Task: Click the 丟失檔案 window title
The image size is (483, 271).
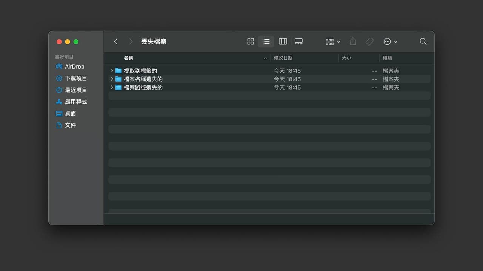Action: click(x=154, y=41)
